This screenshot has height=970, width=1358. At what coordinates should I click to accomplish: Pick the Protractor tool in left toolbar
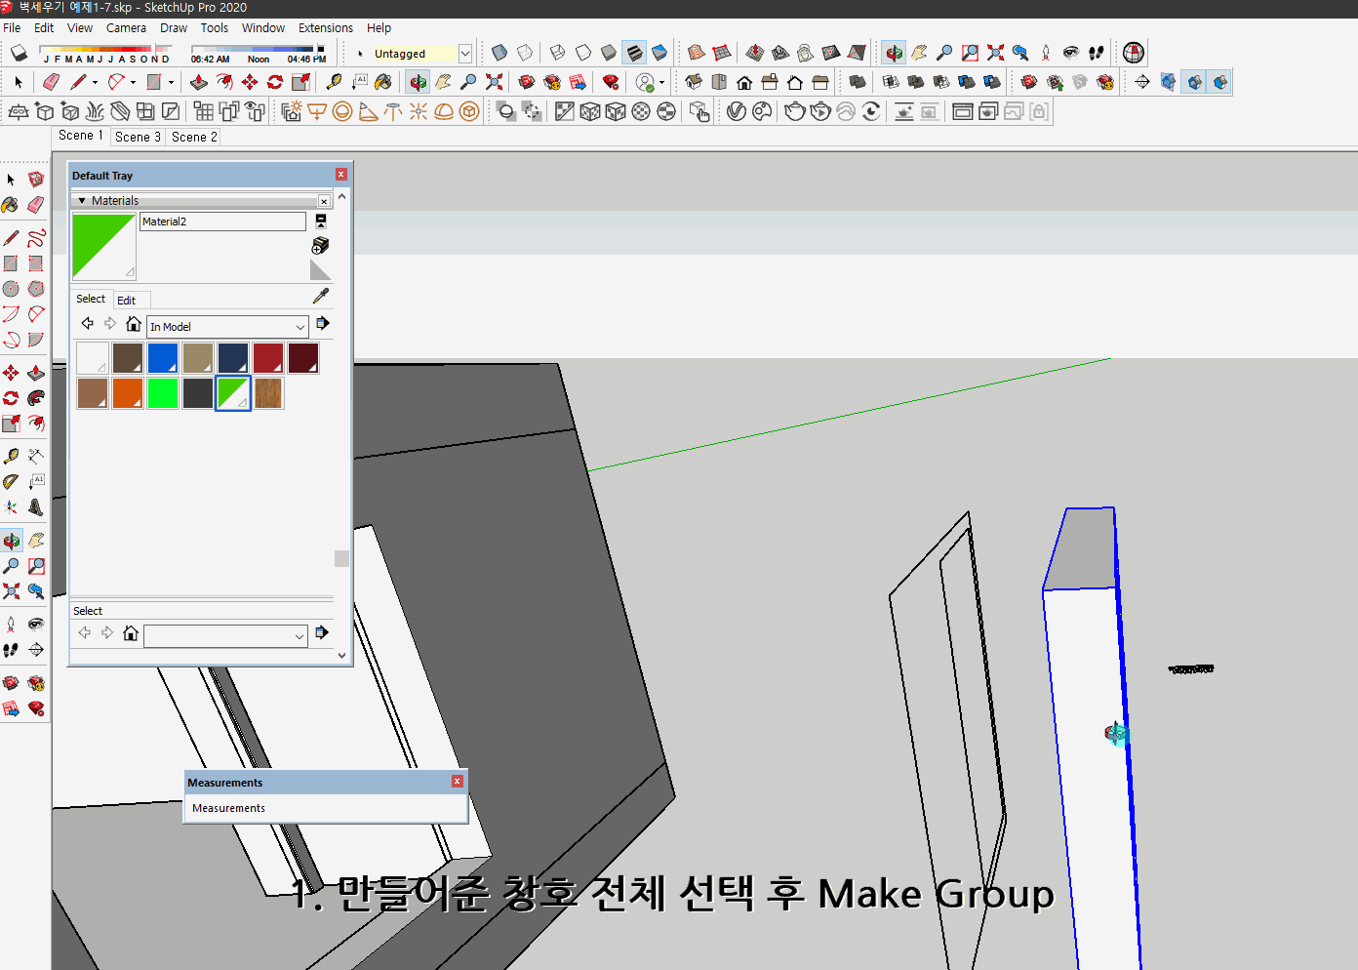coord(11,481)
